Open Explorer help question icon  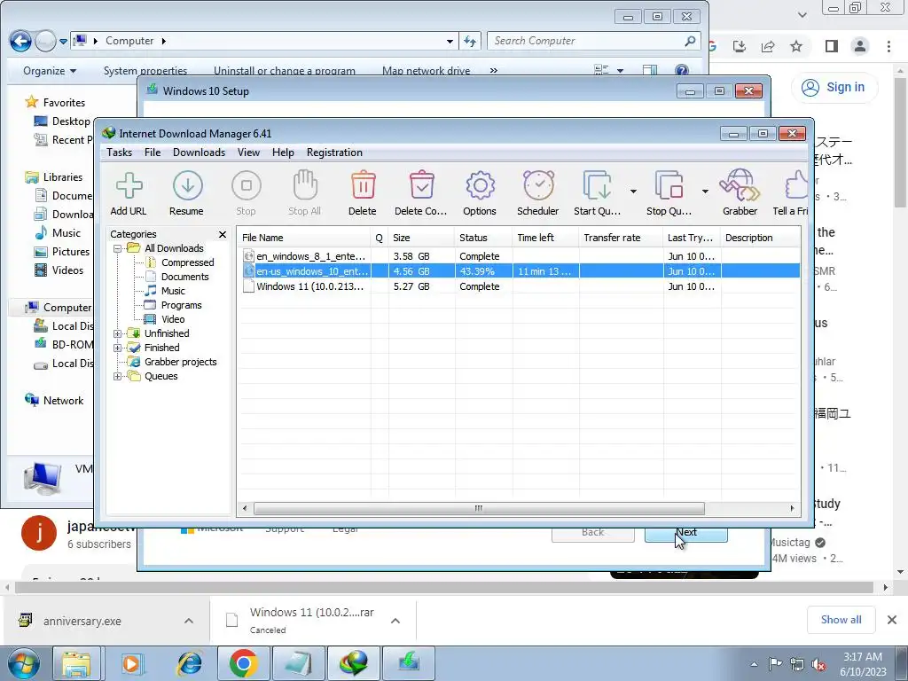click(x=682, y=71)
